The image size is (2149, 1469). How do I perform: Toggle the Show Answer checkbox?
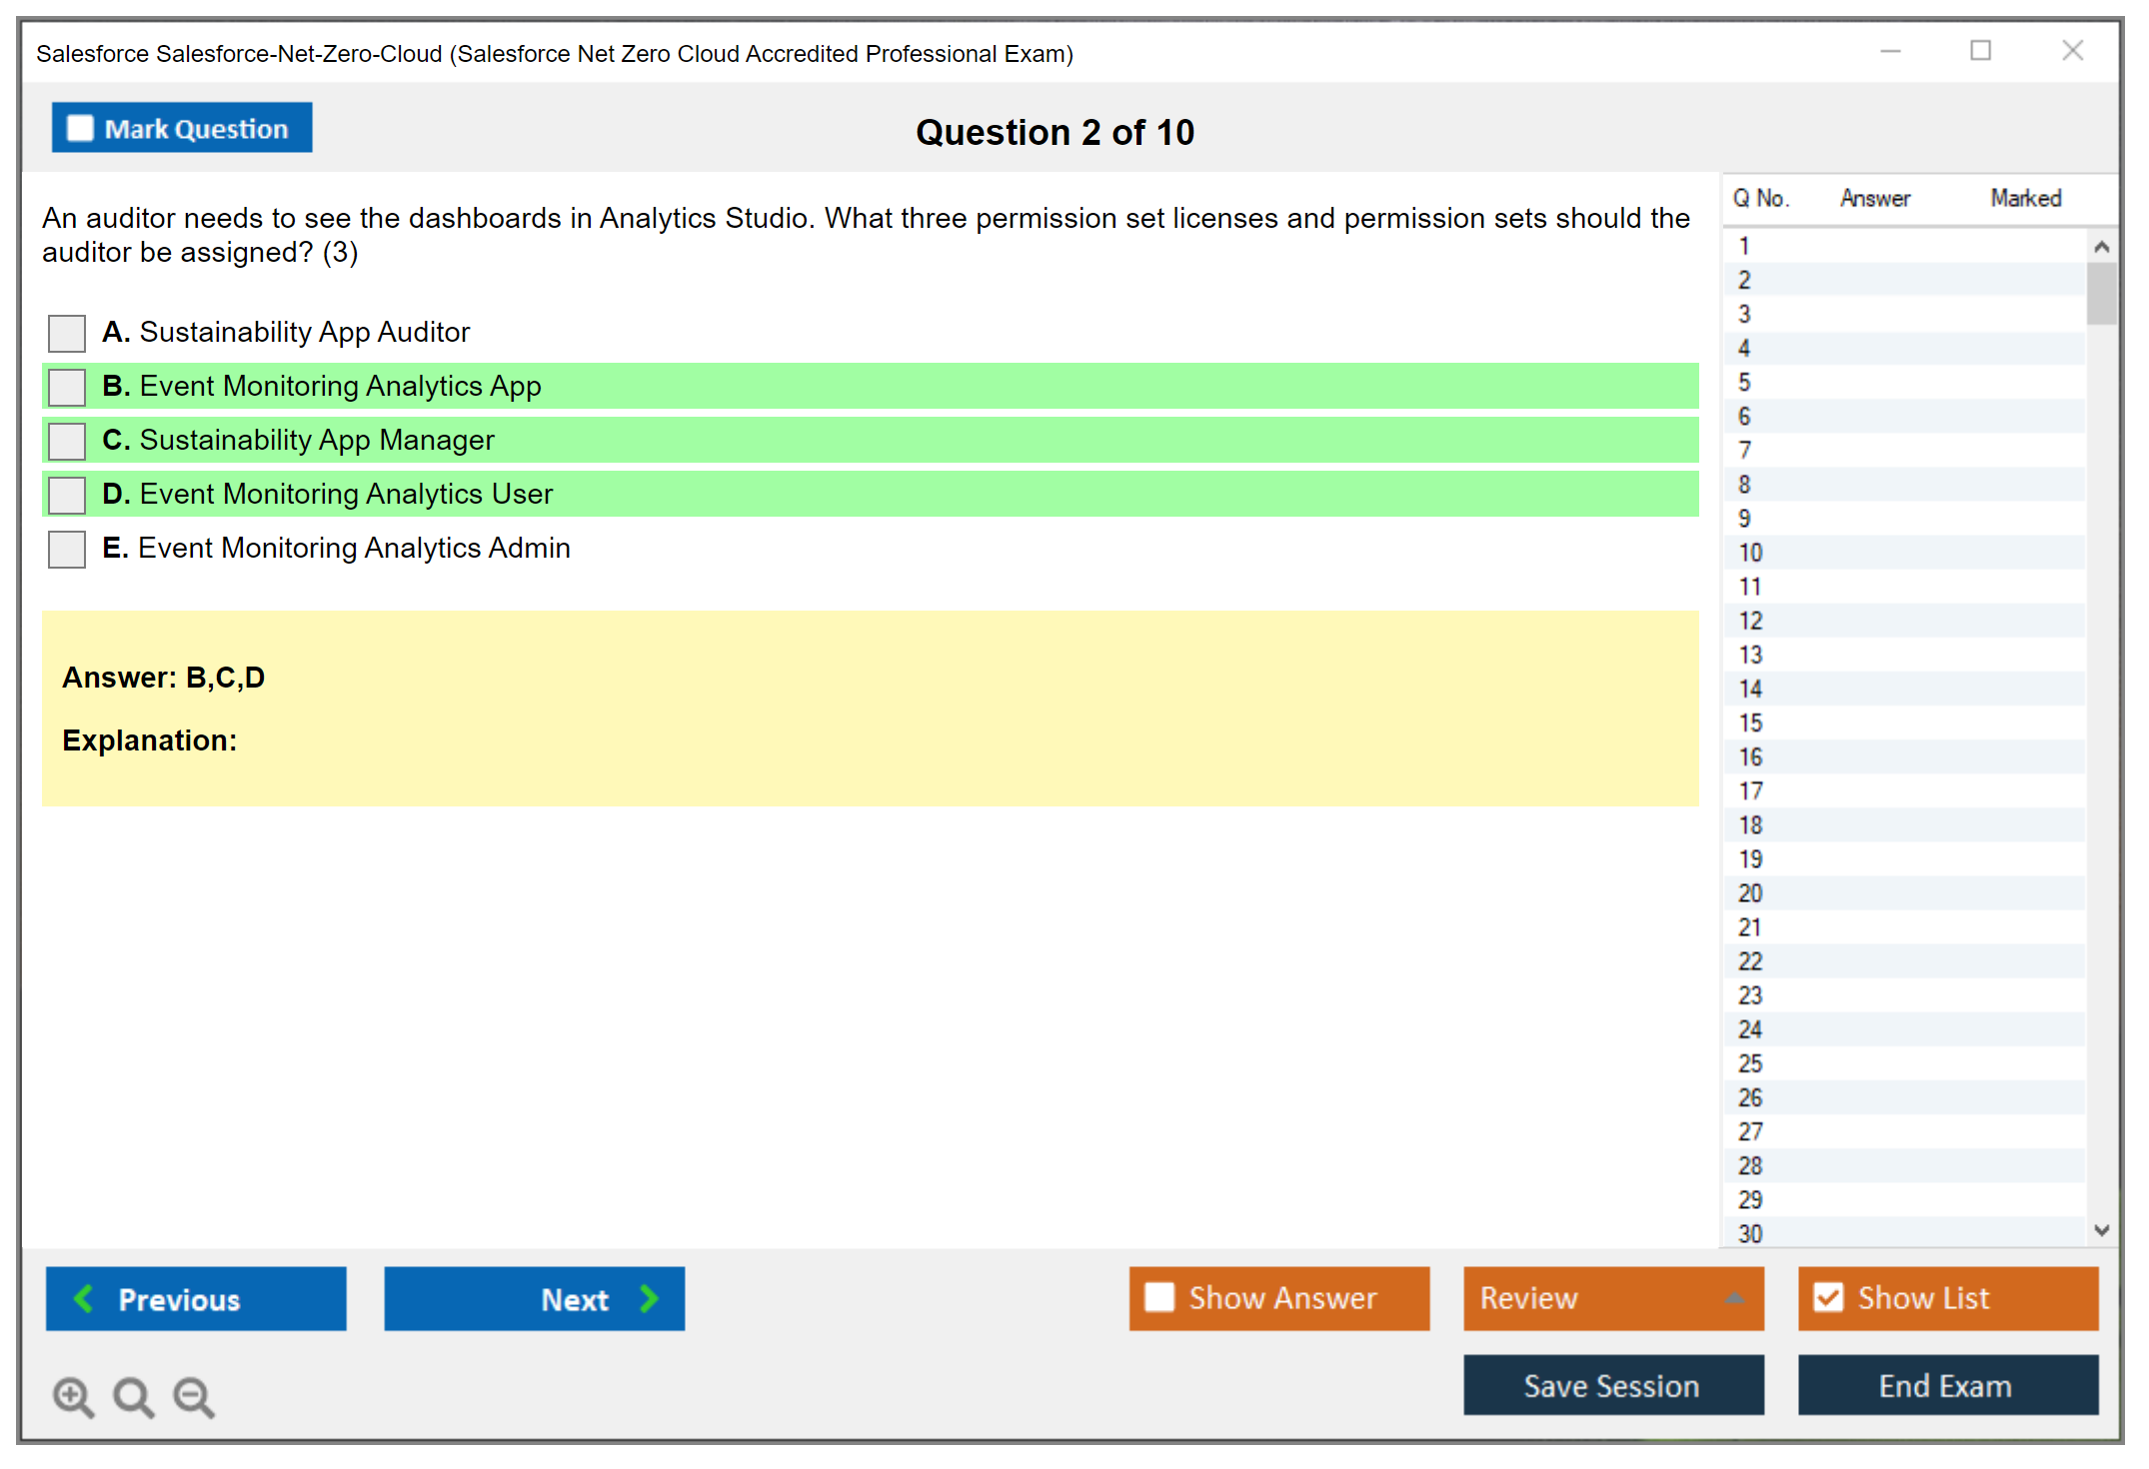(1159, 1297)
